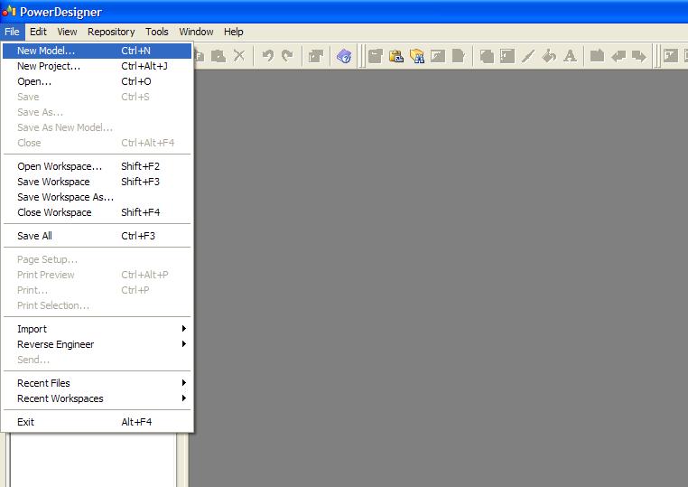688x487 pixels.
Task: Click the Undo arrow icon
Action: tap(268, 56)
